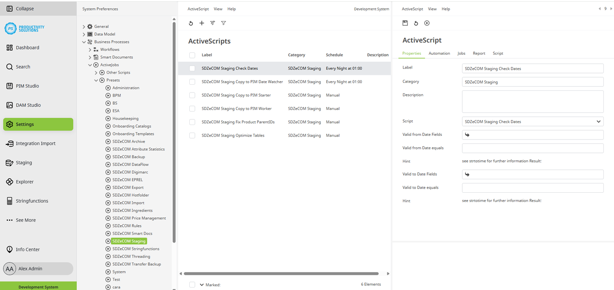The width and height of the screenshot is (614, 290).
Task: Open the View menu in the ActiveScript panel
Action: (432, 9)
